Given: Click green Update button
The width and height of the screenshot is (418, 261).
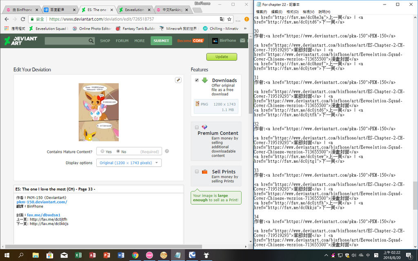Looking at the screenshot, I should click(x=222, y=57).
